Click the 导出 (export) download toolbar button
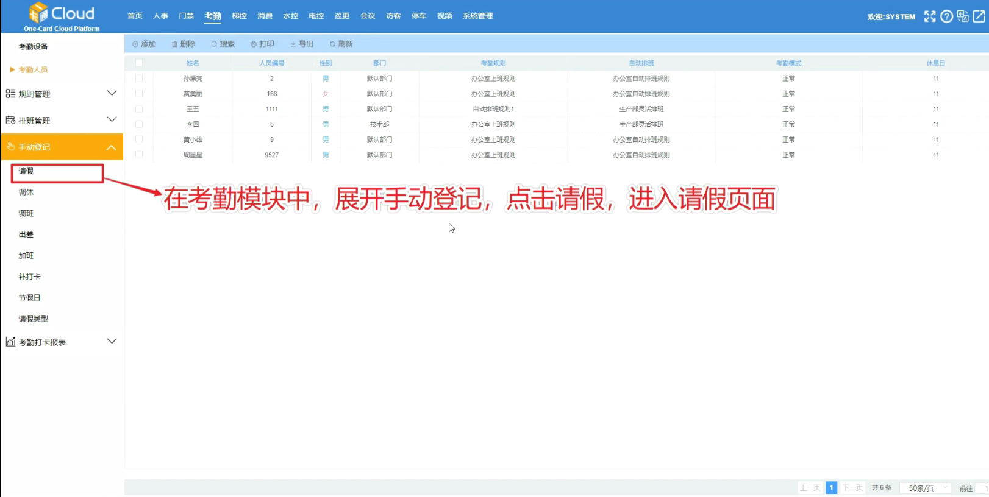Image resolution: width=989 pixels, height=497 pixels. [x=302, y=44]
